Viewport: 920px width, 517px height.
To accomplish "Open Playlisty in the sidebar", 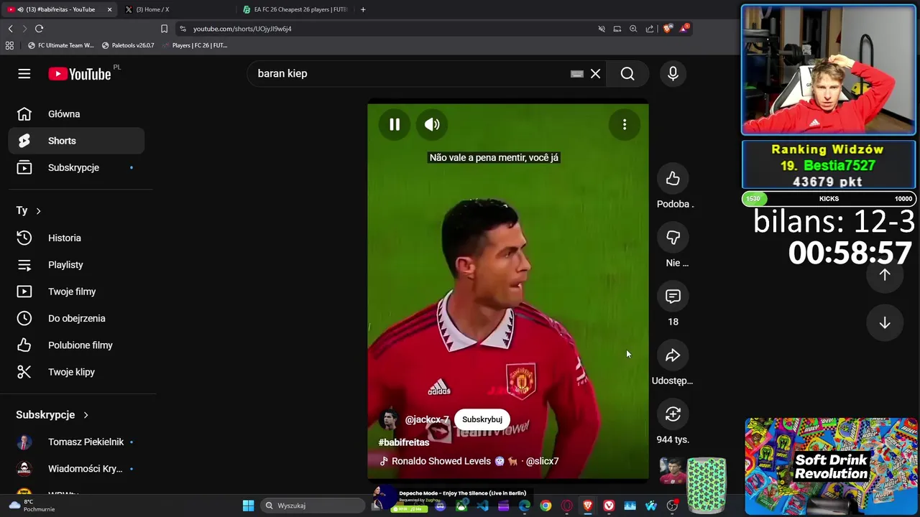I will (x=76, y=265).
